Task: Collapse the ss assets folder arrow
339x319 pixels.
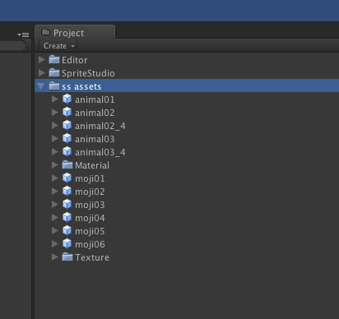Action: (x=41, y=86)
